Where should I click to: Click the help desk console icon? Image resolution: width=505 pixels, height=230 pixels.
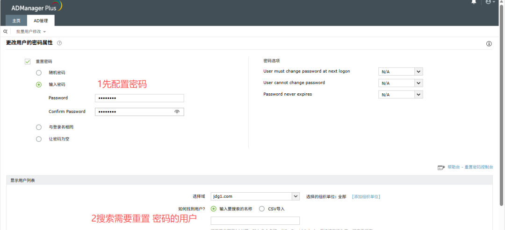tap(441, 167)
